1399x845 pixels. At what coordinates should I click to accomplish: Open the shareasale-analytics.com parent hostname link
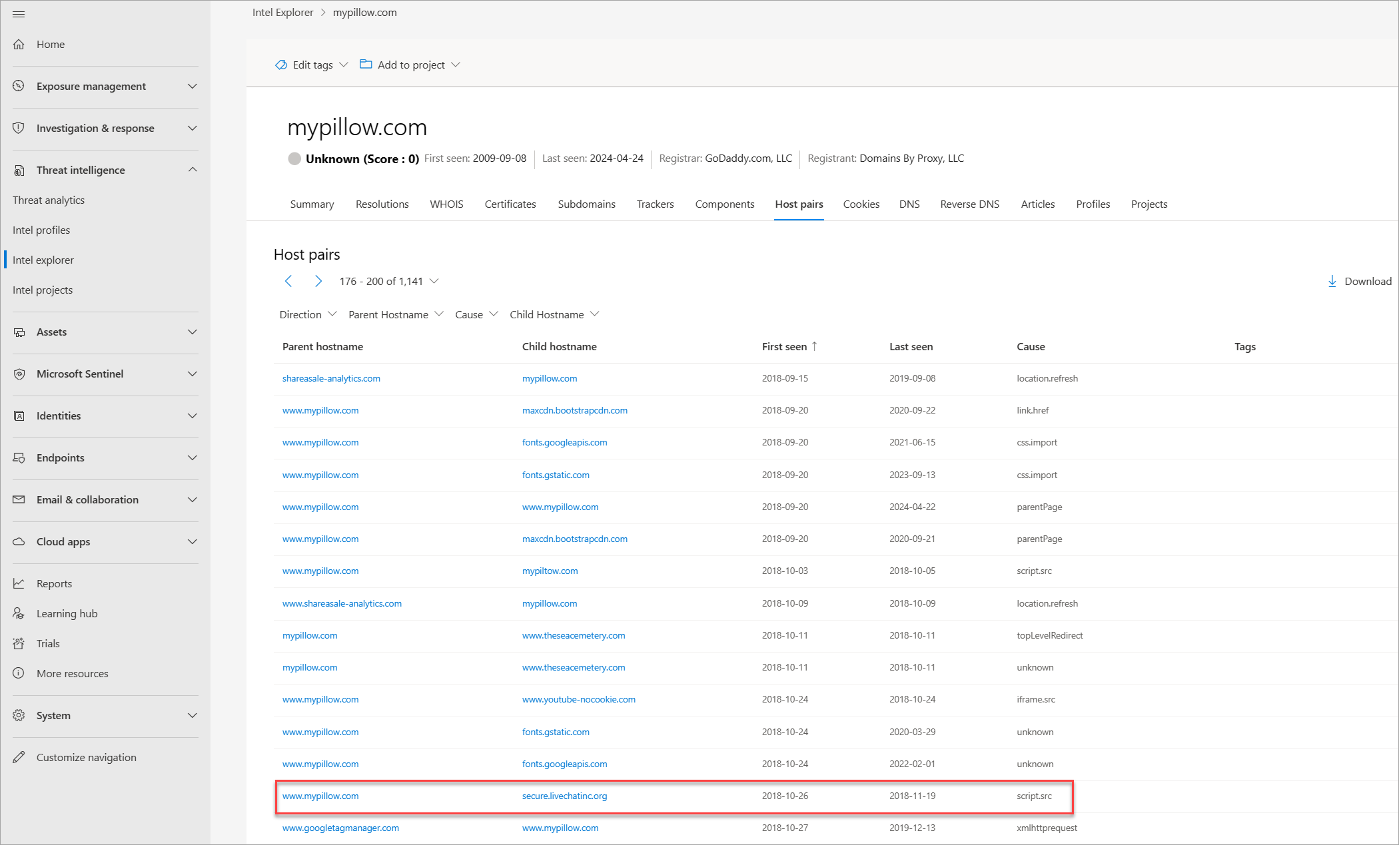(331, 378)
